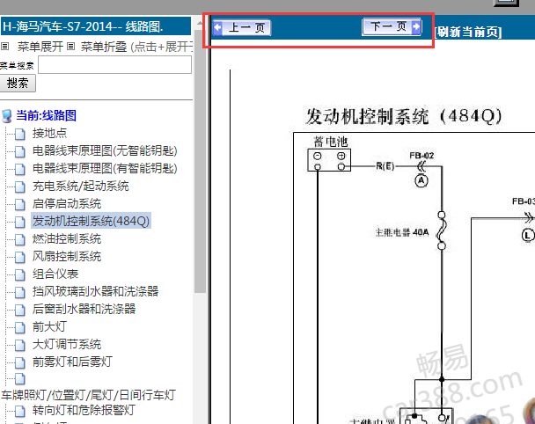Click the FB-02 connector label
Image resolution: width=535 pixels, height=424 pixels.
(421, 156)
